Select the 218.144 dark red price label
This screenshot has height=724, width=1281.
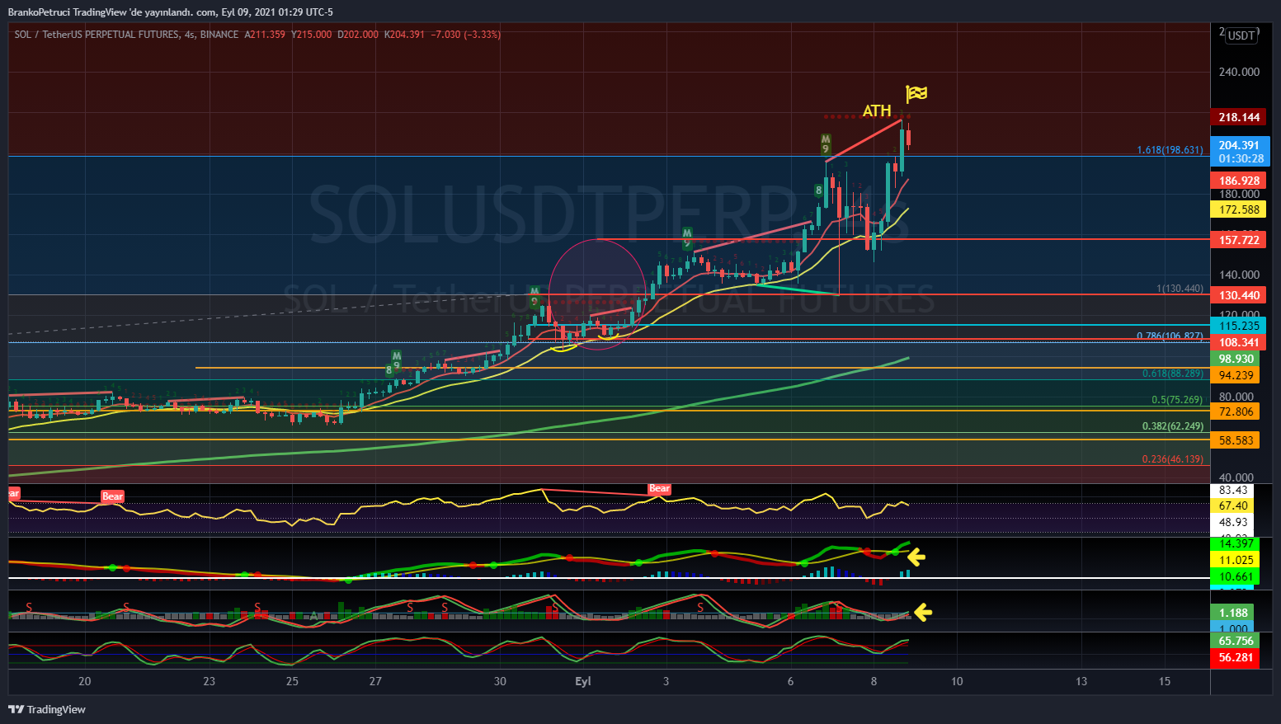1240,117
